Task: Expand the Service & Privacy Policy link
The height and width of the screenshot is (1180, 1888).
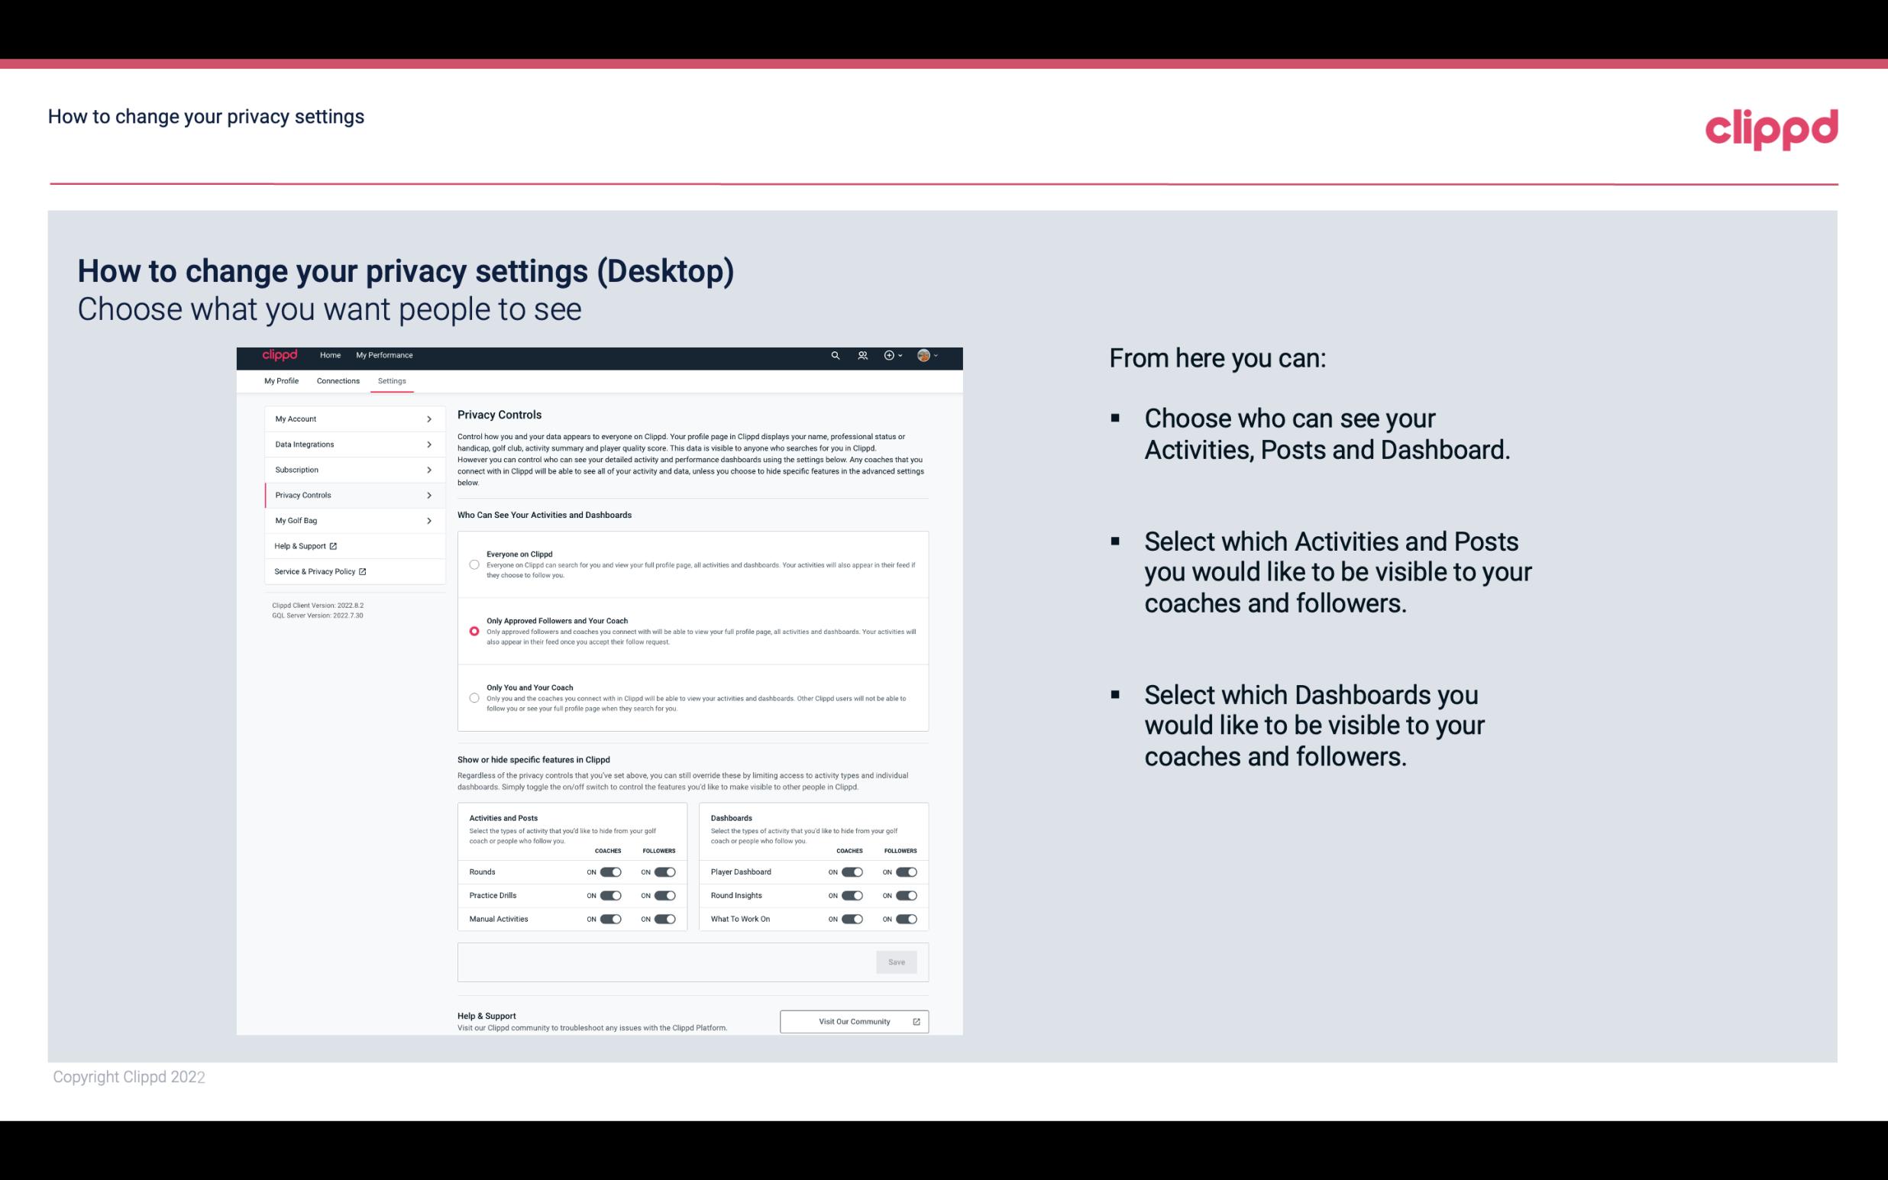Action: point(319,571)
